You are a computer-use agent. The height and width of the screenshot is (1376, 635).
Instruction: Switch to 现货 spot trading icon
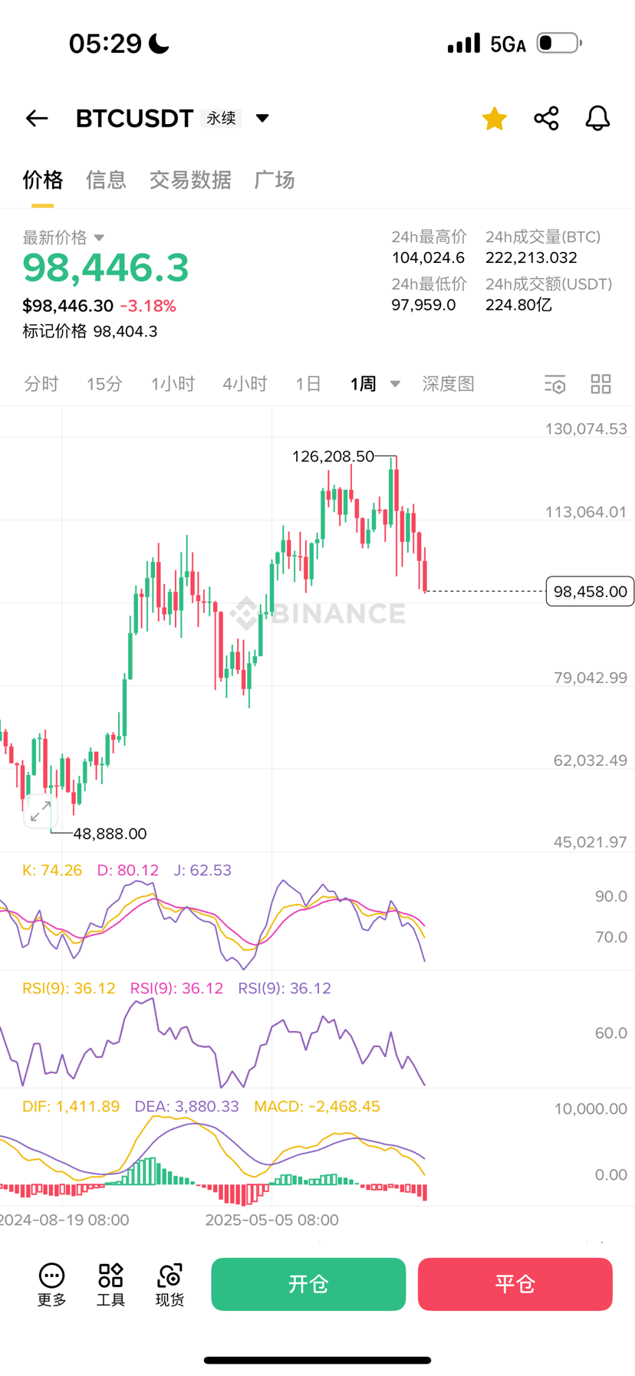pyautogui.click(x=169, y=1284)
